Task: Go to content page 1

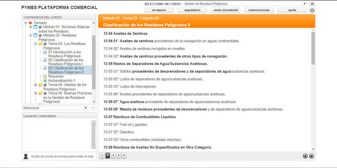Action: [x=102, y=156]
